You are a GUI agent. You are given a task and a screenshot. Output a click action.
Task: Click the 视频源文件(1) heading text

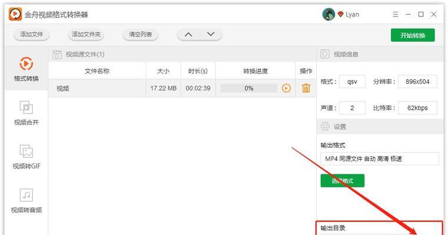coord(85,54)
